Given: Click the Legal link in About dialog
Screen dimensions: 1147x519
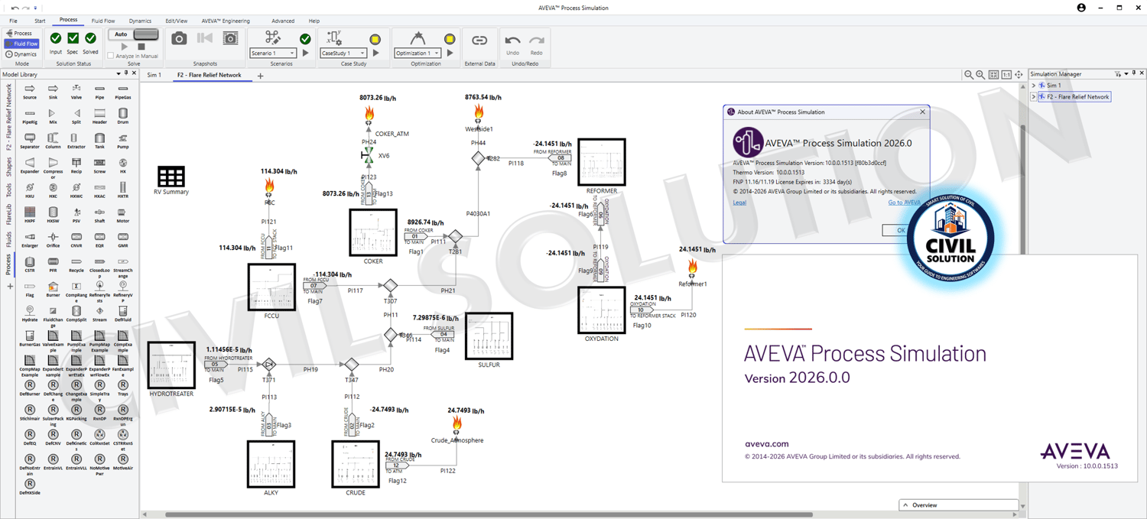Looking at the screenshot, I should click(x=739, y=203).
